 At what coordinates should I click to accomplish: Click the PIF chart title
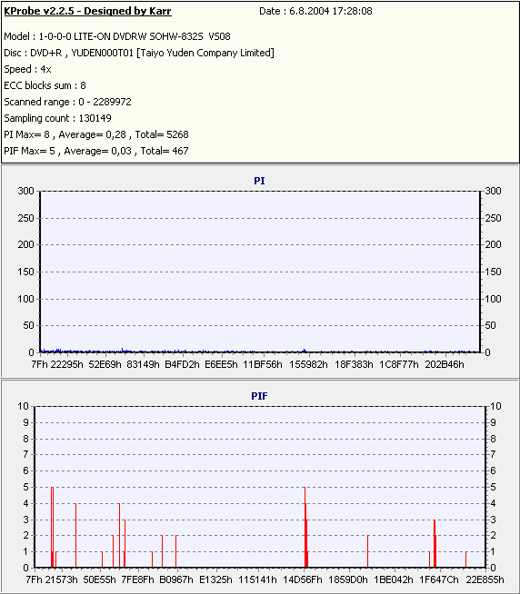coord(259,396)
